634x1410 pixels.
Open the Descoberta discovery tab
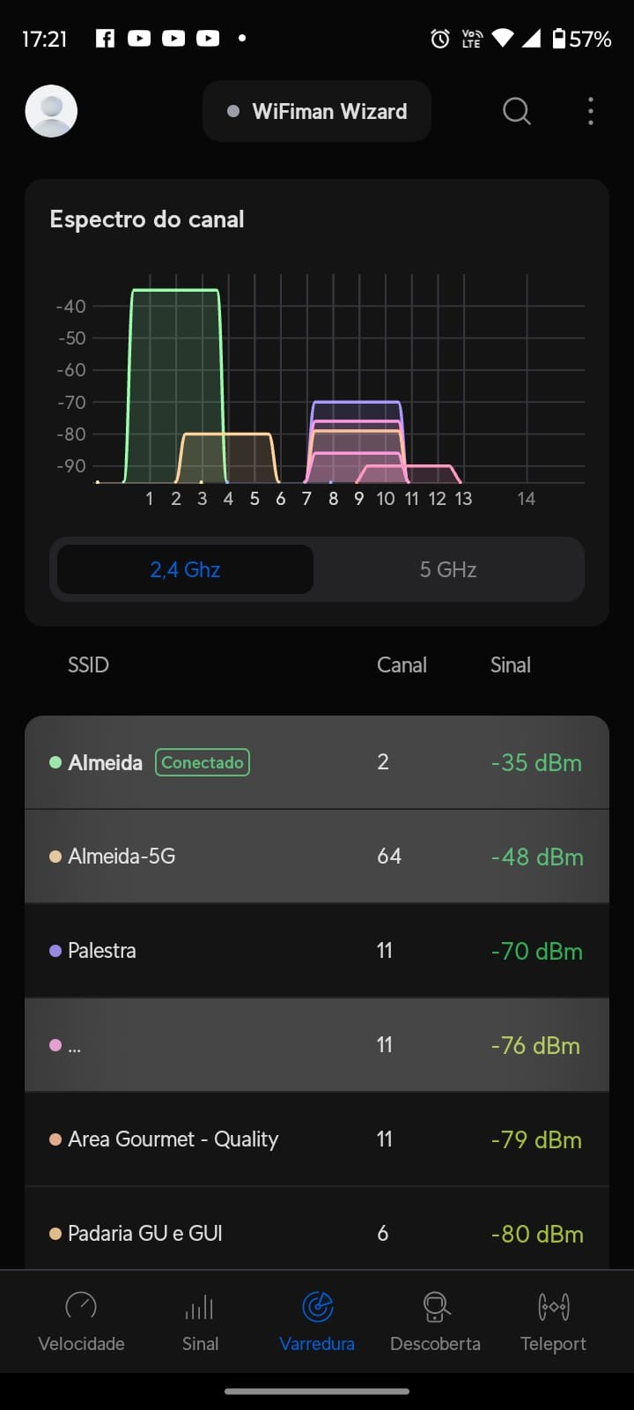(435, 1321)
